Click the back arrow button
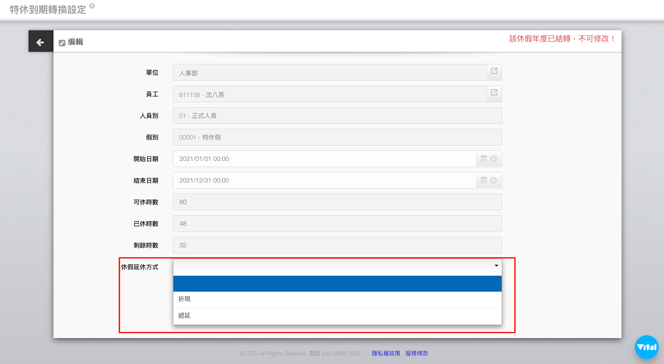Screen dimensions: 664x364 (x=40, y=42)
